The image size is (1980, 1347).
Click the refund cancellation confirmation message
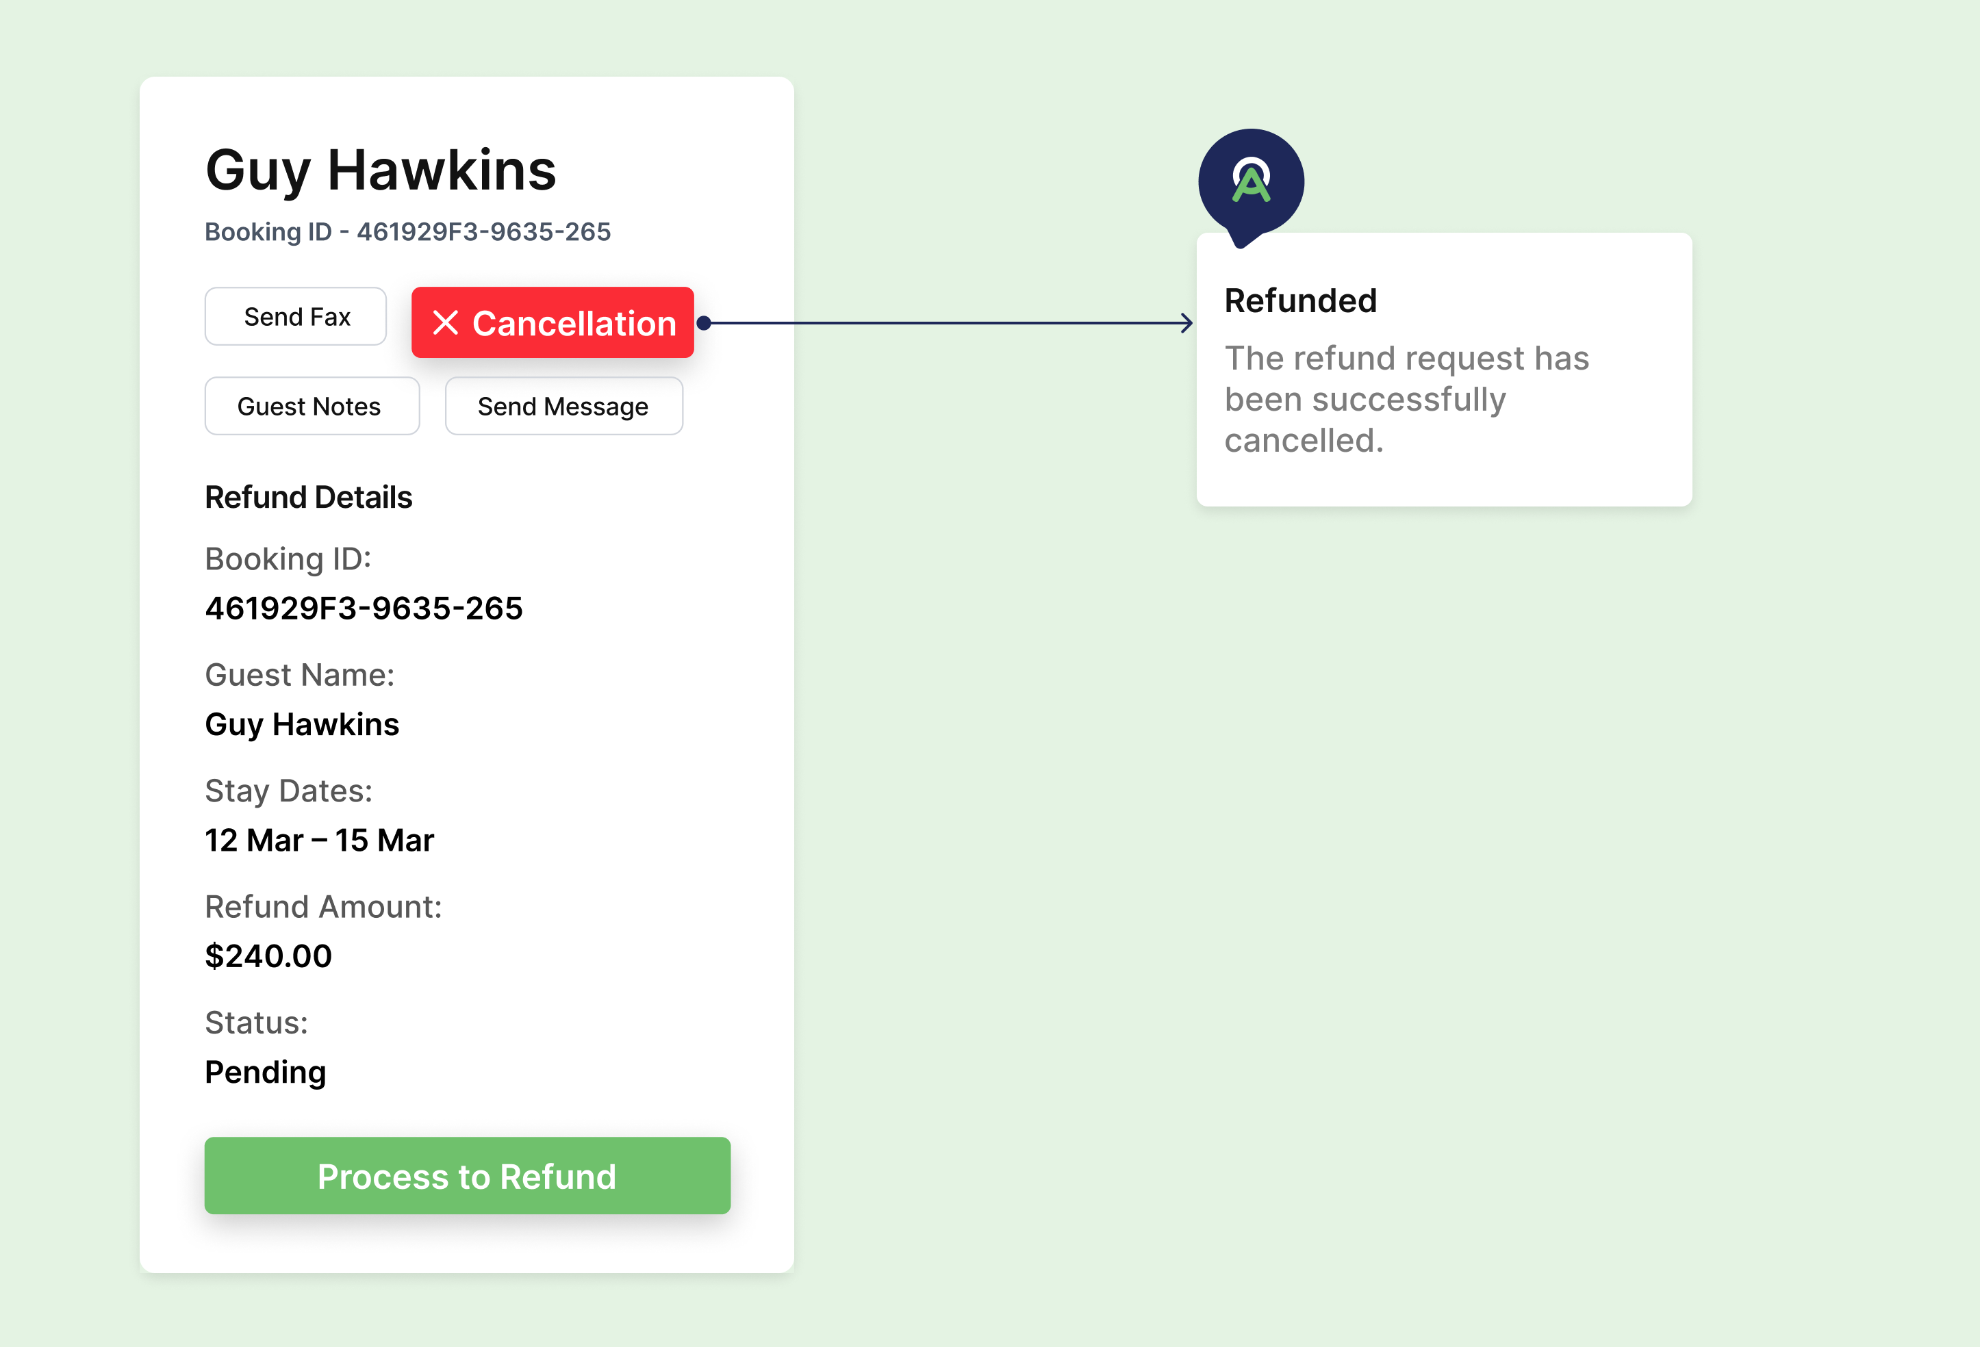pyautogui.click(x=1407, y=399)
